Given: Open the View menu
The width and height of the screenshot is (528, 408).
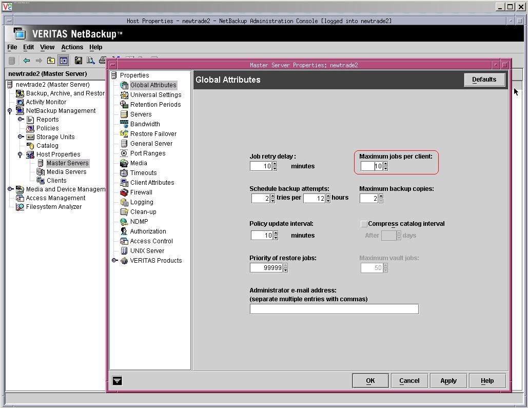Looking at the screenshot, I should [x=47, y=47].
